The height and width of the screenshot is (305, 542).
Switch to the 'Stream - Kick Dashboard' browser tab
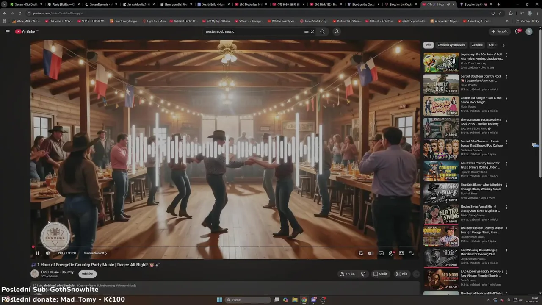pos(26,4)
